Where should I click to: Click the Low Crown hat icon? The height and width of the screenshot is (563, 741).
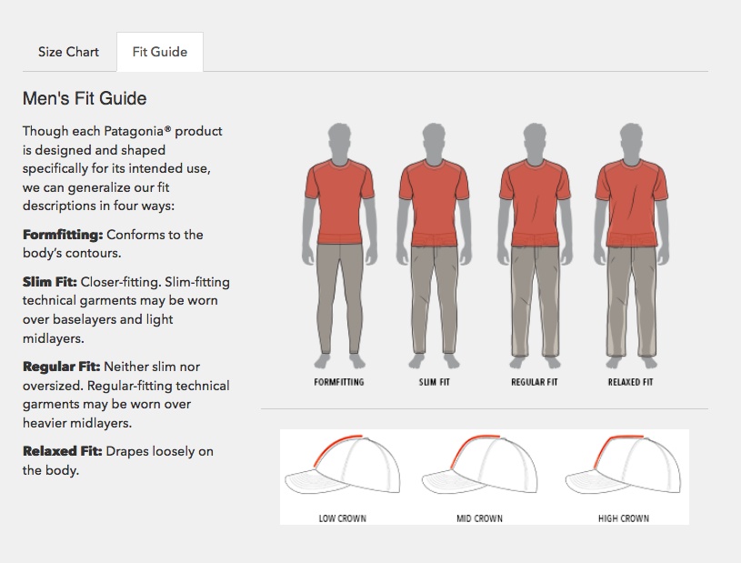342,470
